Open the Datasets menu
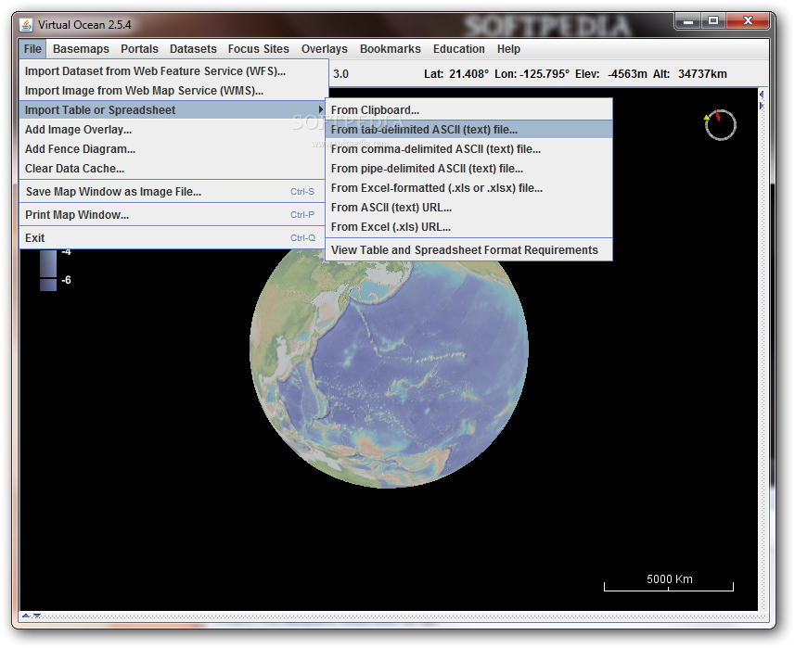The image size is (795, 648). tap(193, 48)
